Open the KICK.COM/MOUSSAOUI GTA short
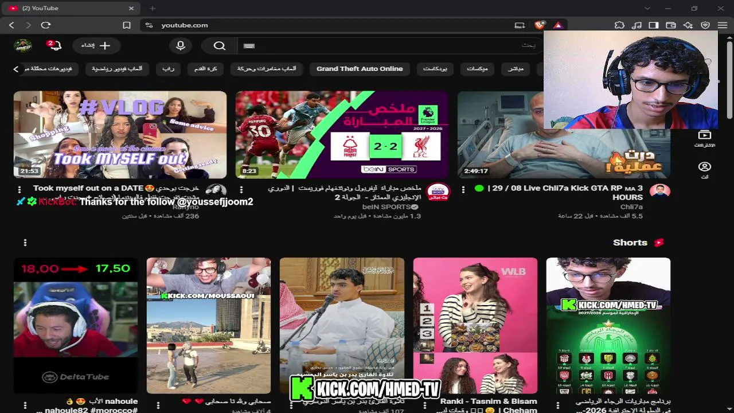This screenshot has width=734, height=413. [x=209, y=325]
